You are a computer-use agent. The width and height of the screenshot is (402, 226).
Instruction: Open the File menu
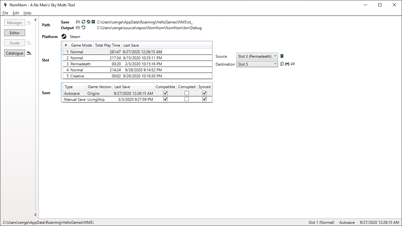pyautogui.click(x=5, y=13)
